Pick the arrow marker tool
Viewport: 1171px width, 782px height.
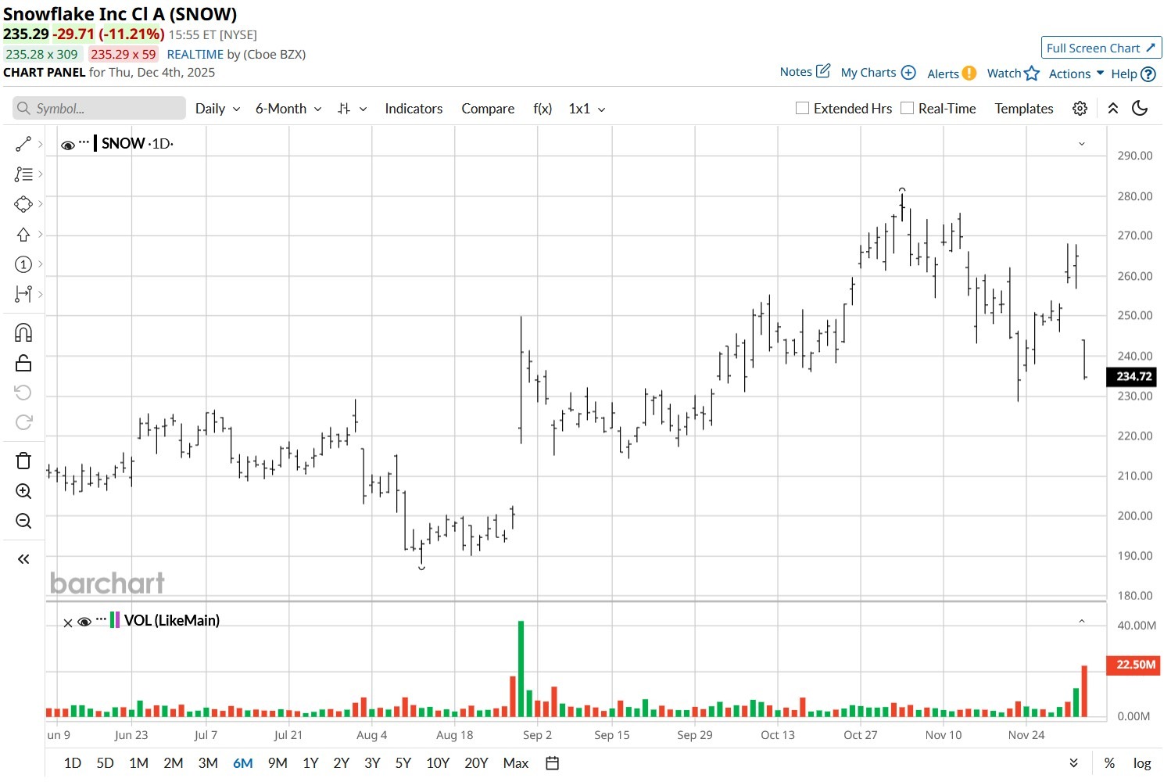point(23,235)
